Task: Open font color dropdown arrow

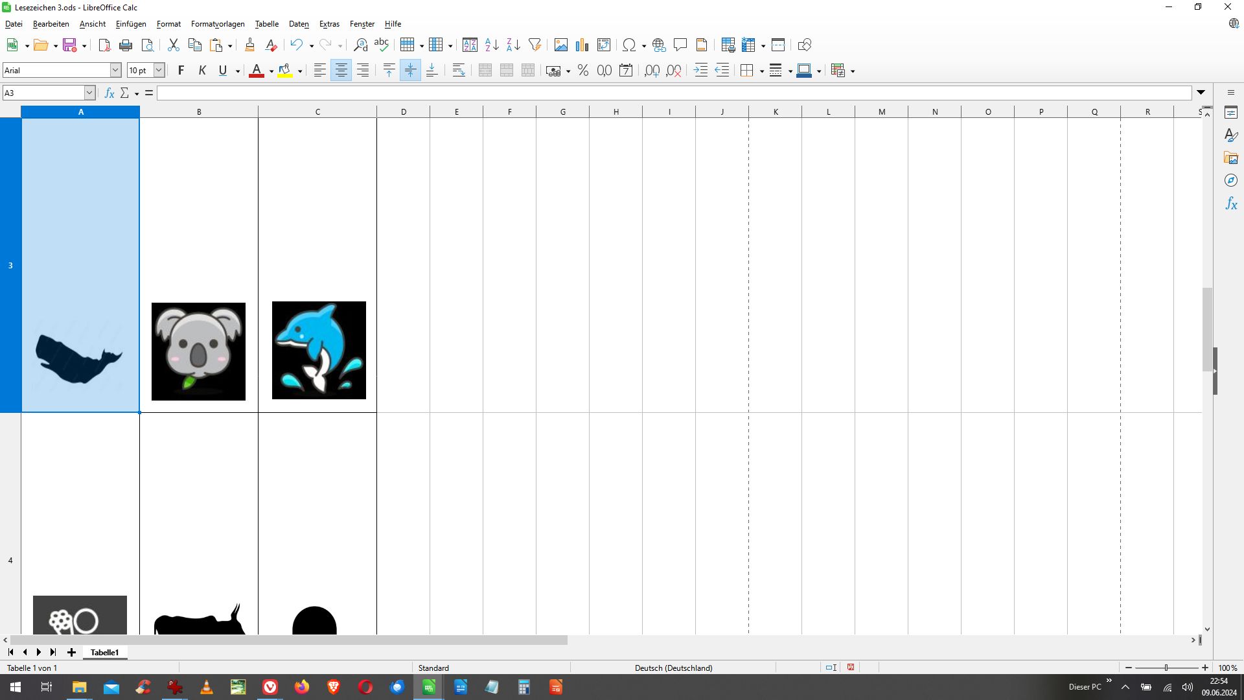Action: (x=271, y=71)
